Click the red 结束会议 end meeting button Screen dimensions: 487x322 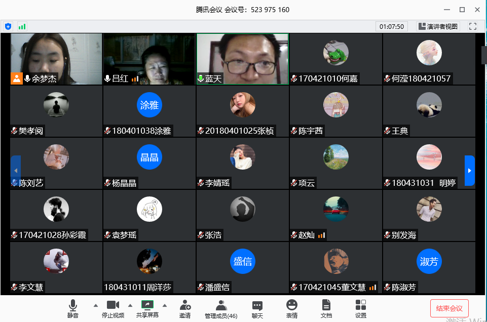coord(449,308)
